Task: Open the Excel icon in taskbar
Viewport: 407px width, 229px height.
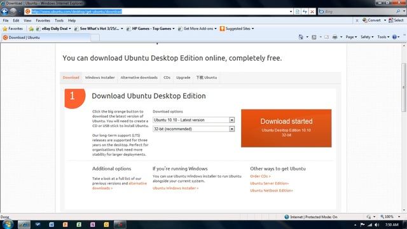Action: [x=79, y=225]
